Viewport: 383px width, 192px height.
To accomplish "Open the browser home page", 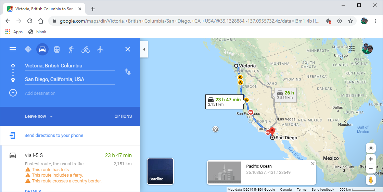I will tap(41, 21).
